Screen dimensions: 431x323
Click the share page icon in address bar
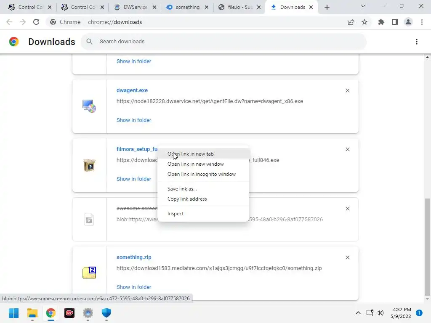[x=351, y=22]
